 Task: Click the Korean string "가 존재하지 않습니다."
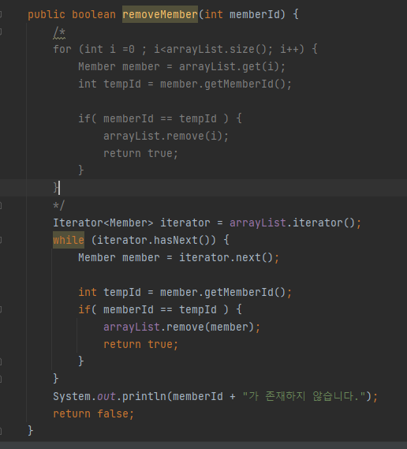[x=304, y=396]
